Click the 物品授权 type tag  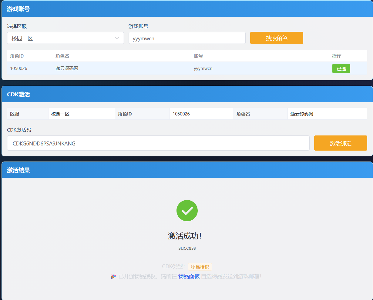tap(200, 267)
